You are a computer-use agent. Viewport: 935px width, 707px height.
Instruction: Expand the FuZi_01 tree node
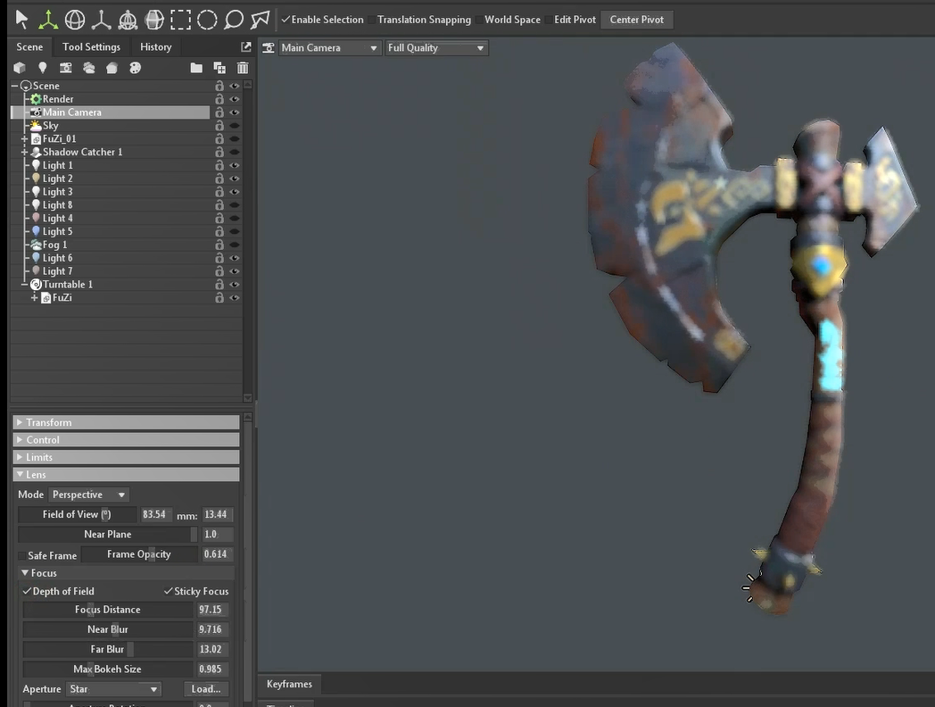pyautogui.click(x=24, y=139)
